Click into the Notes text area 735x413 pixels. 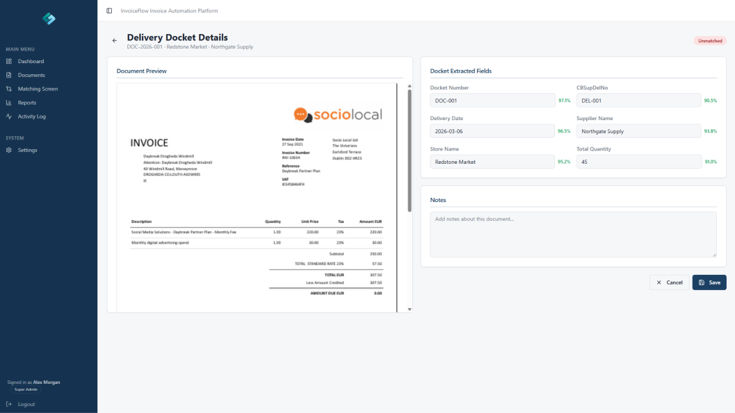[x=573, y=235]
